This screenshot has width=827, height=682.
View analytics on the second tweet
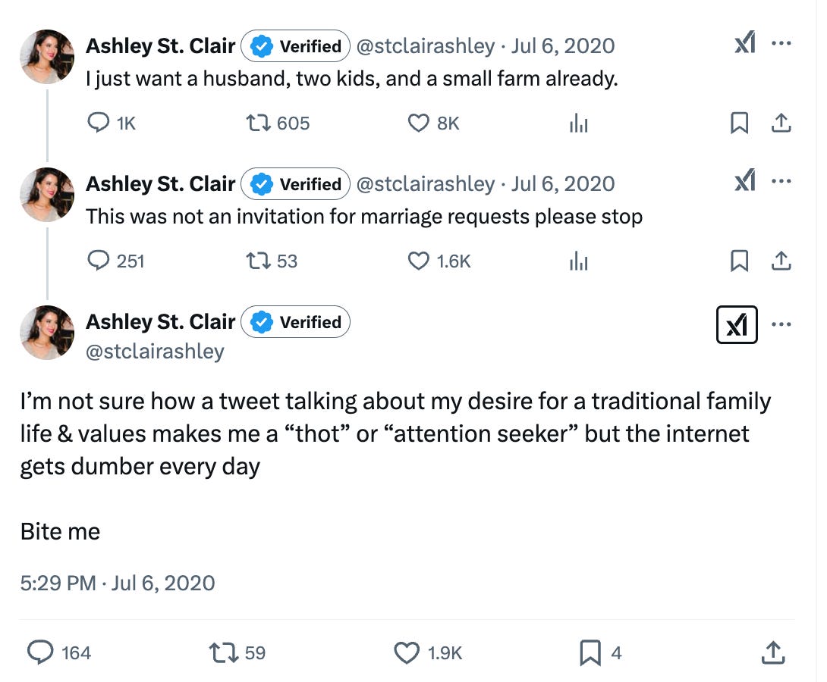click(x=578, y=261)
